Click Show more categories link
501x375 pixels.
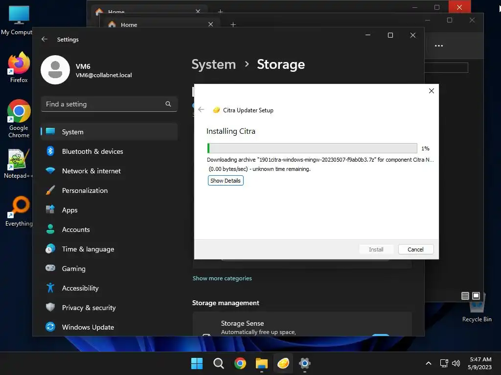(x=222, y=278)
